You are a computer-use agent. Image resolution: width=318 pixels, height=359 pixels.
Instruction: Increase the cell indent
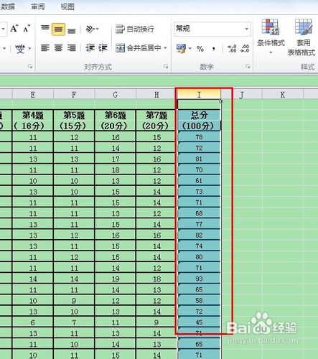pyautogui.click(x=103, y=48)
